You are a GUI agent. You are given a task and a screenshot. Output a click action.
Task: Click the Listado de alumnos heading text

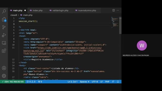63,69
